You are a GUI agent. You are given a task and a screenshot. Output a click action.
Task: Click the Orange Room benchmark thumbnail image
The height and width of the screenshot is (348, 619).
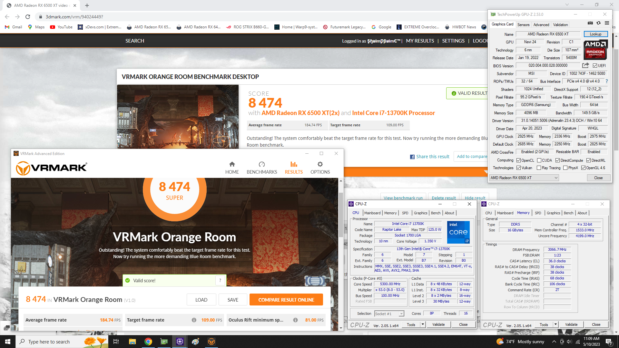coord(178,117)
